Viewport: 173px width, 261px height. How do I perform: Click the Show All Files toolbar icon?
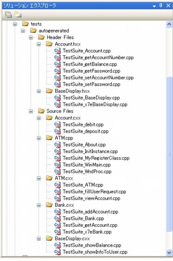[x=18, y=14]
